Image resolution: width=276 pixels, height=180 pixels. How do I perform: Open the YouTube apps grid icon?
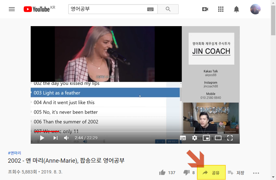(x=221, y=9)
